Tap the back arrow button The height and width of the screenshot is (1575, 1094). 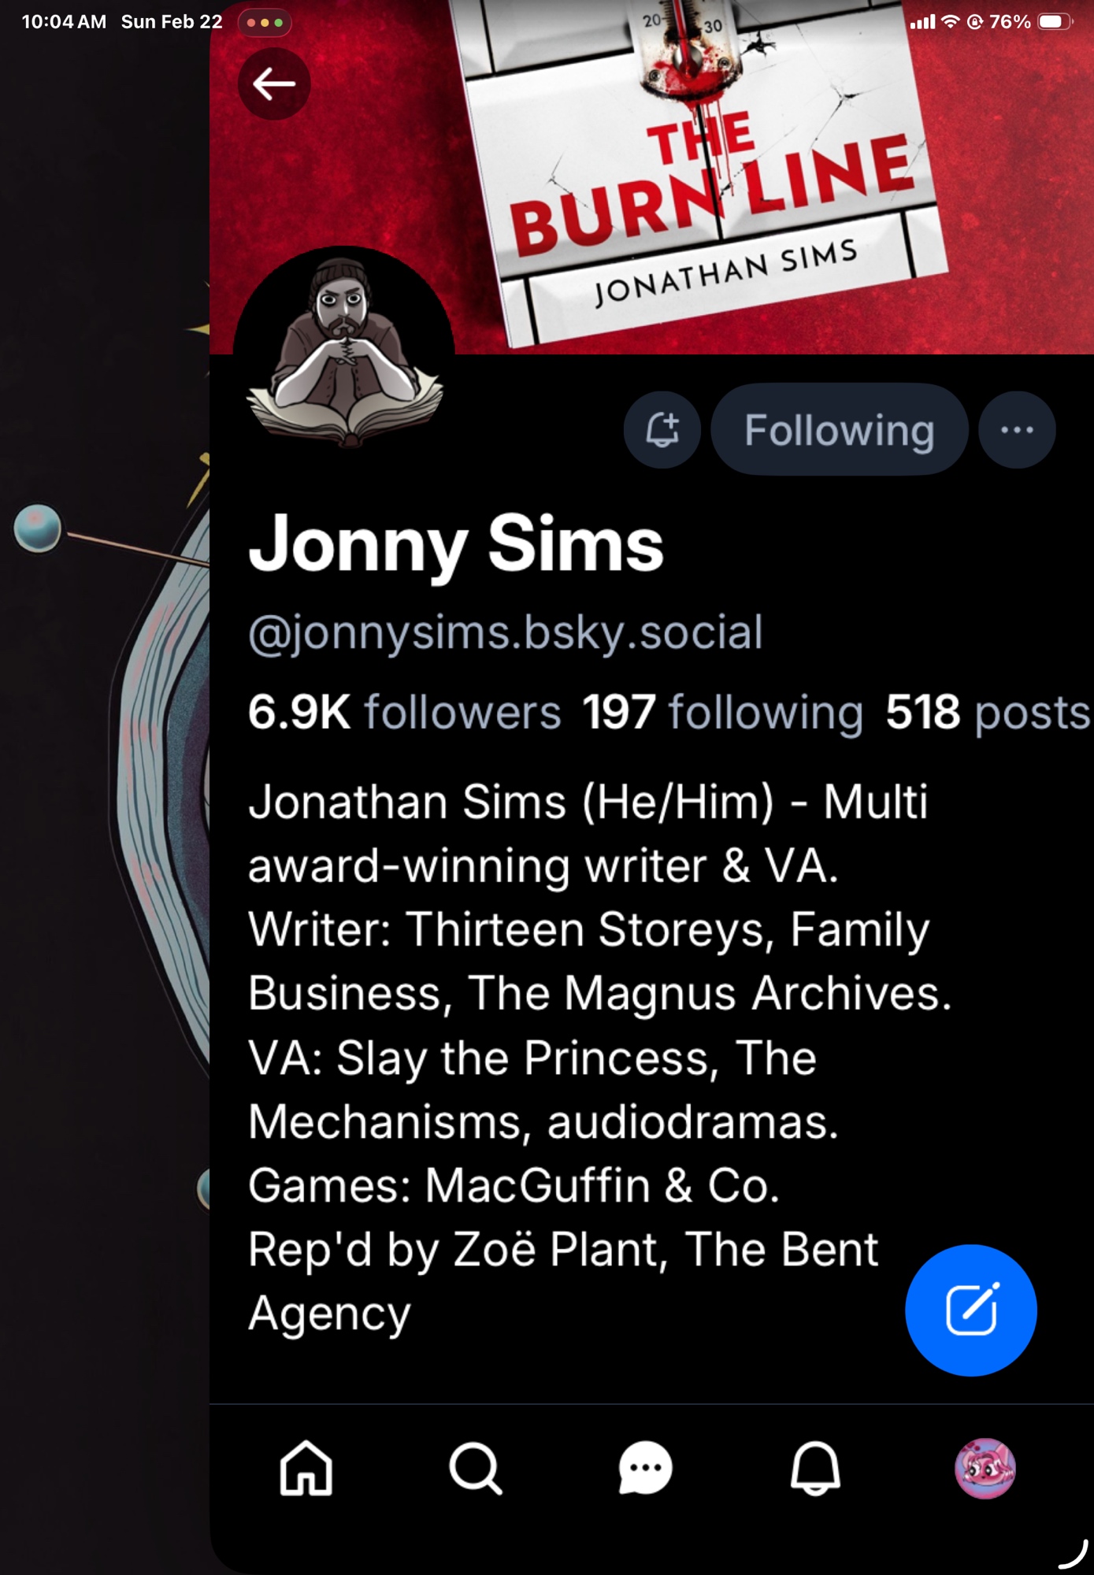[274, 84]
